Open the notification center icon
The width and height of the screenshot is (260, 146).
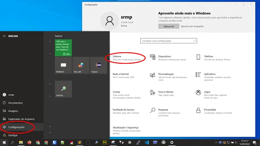[255, 142]
